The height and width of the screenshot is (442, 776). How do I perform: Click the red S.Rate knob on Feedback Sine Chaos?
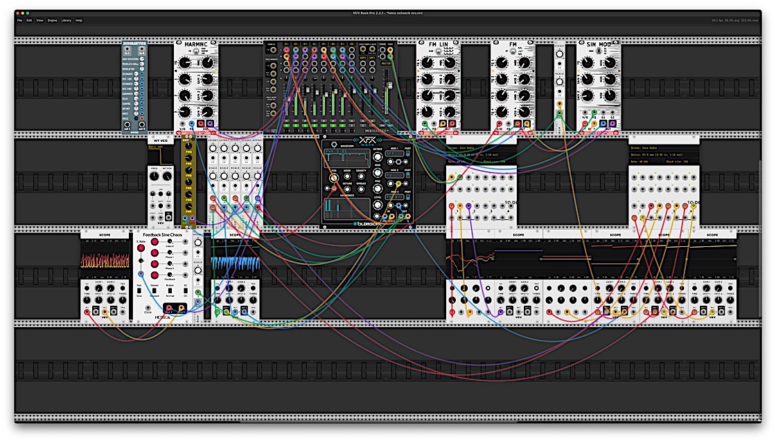[x=140, y=247]
